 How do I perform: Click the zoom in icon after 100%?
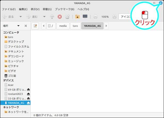(115, 17)
